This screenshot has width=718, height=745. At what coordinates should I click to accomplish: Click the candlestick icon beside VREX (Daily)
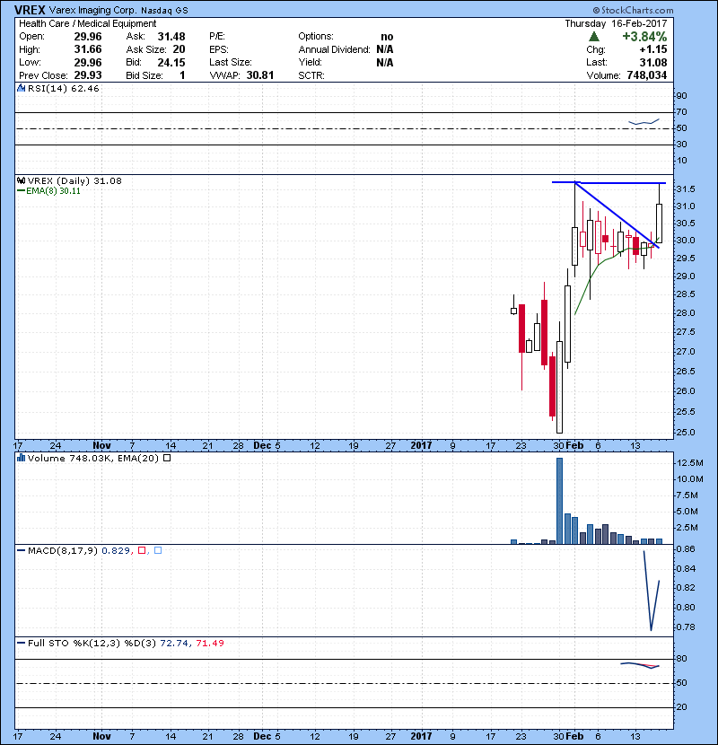pos(21,180)
